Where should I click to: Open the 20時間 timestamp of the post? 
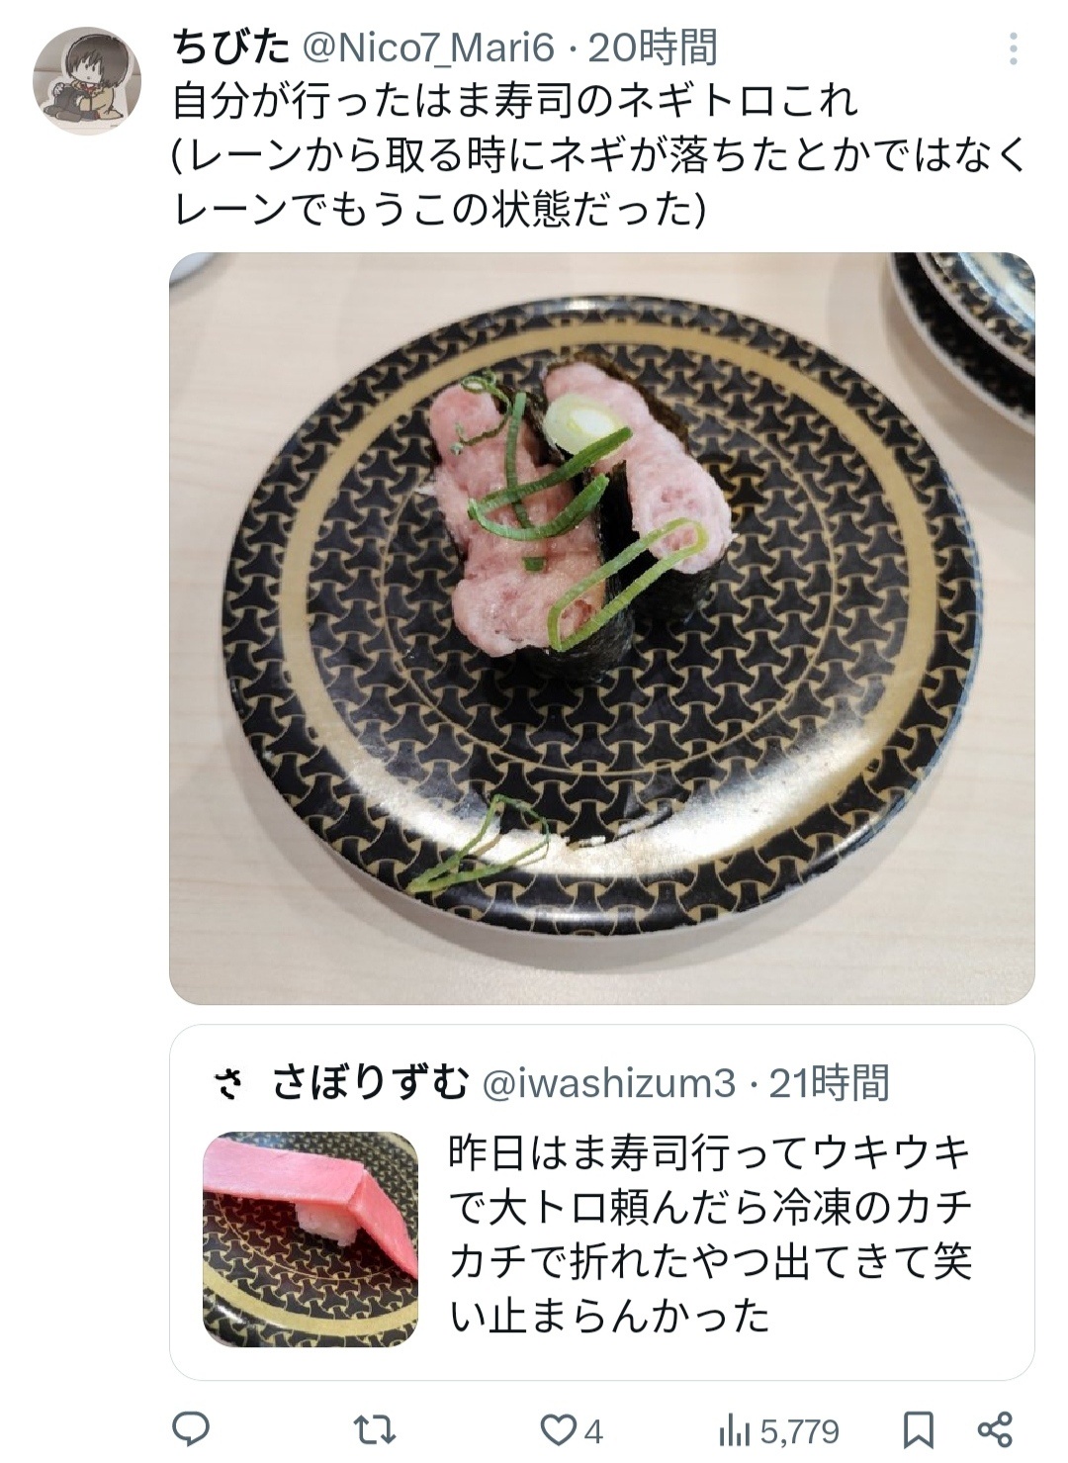[653, 47]
